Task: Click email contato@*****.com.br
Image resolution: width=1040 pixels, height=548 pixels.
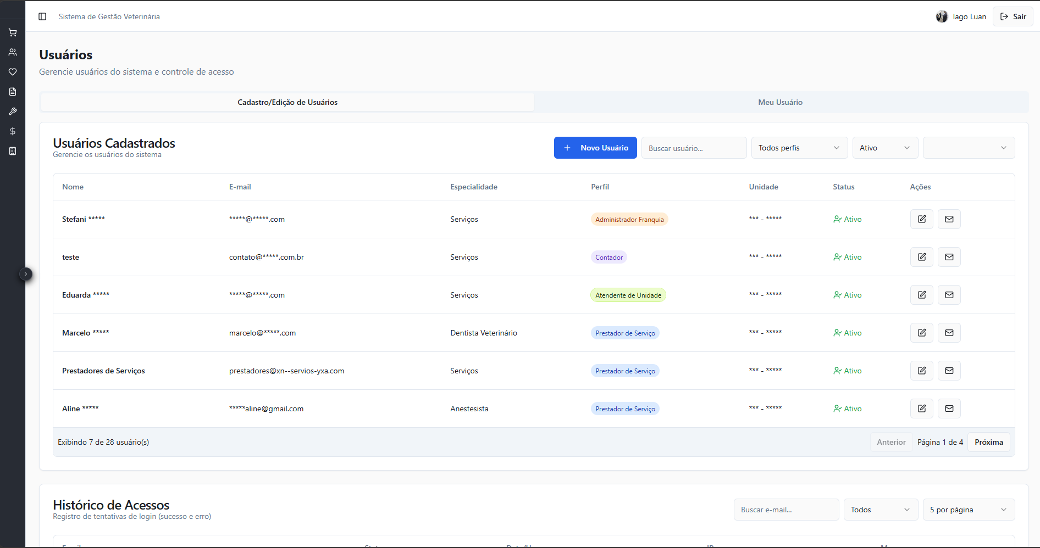Action: [267, 257]
